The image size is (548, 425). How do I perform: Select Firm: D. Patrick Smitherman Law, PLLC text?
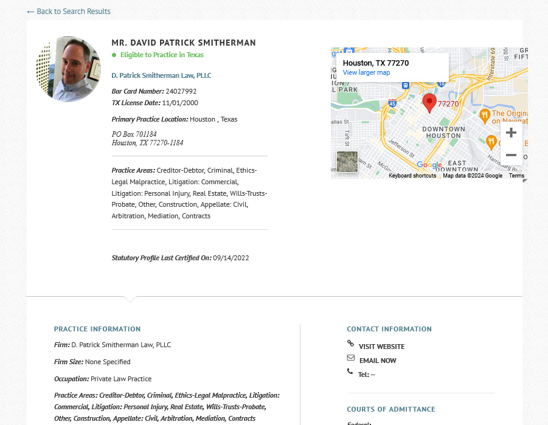tap(113, 345)
